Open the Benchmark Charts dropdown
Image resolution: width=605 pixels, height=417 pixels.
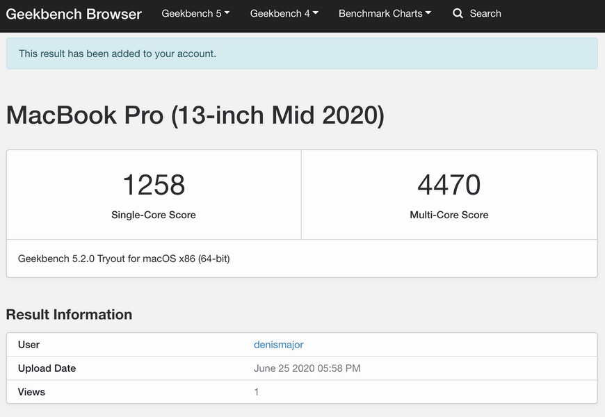(x=385, y=13)
